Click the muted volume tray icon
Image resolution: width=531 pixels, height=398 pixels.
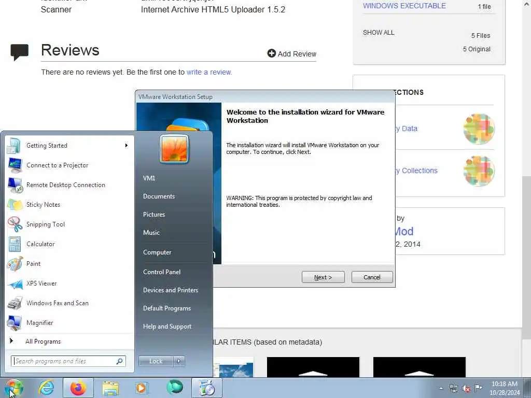[x=466, y=389]
